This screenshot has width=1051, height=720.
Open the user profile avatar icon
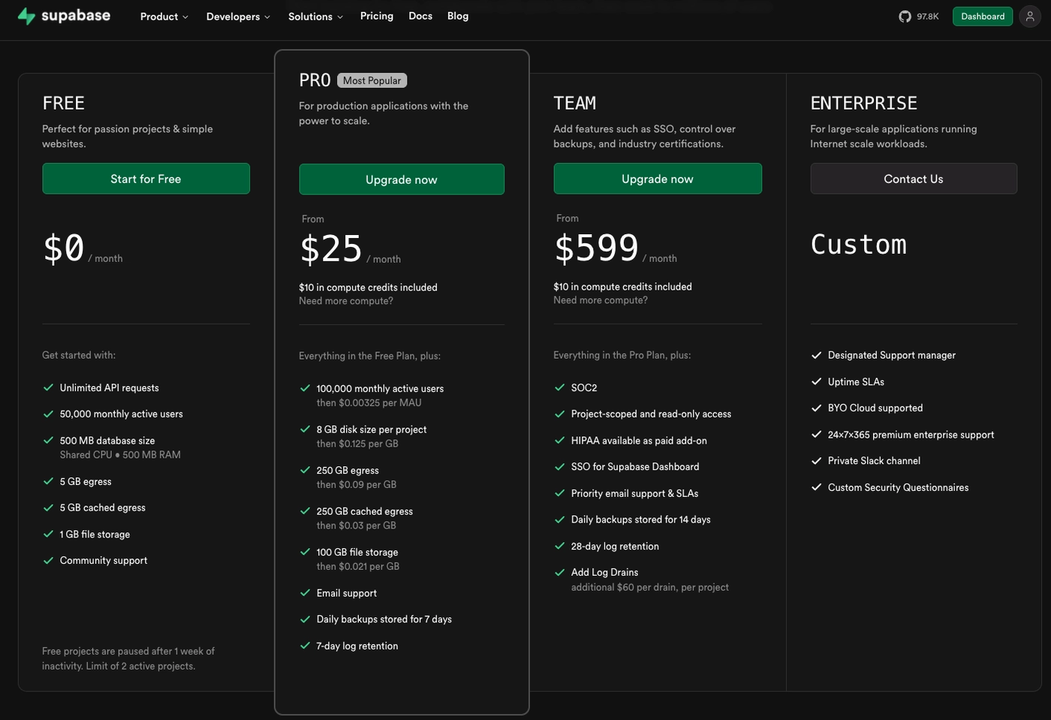pos(1030,17)
